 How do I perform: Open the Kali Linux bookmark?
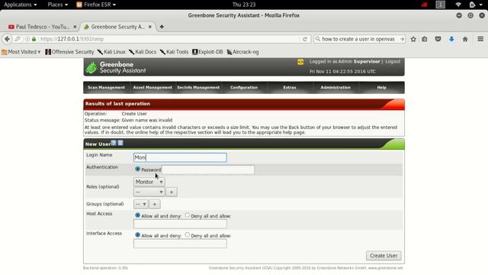point(111,52)
